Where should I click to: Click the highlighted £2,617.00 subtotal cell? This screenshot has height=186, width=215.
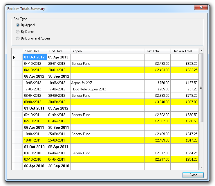click(158, 160)
